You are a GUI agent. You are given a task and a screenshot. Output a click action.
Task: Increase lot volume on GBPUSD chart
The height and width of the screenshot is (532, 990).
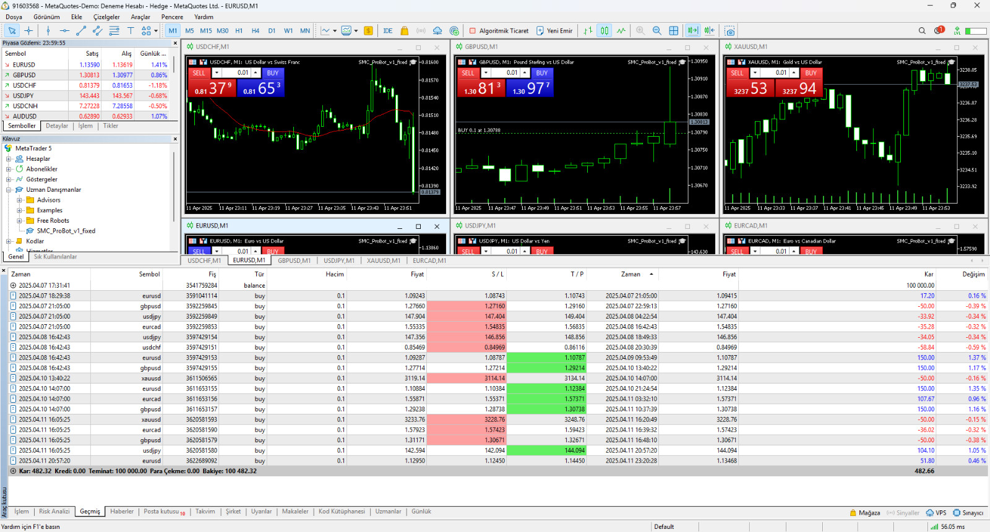(525, 73)
